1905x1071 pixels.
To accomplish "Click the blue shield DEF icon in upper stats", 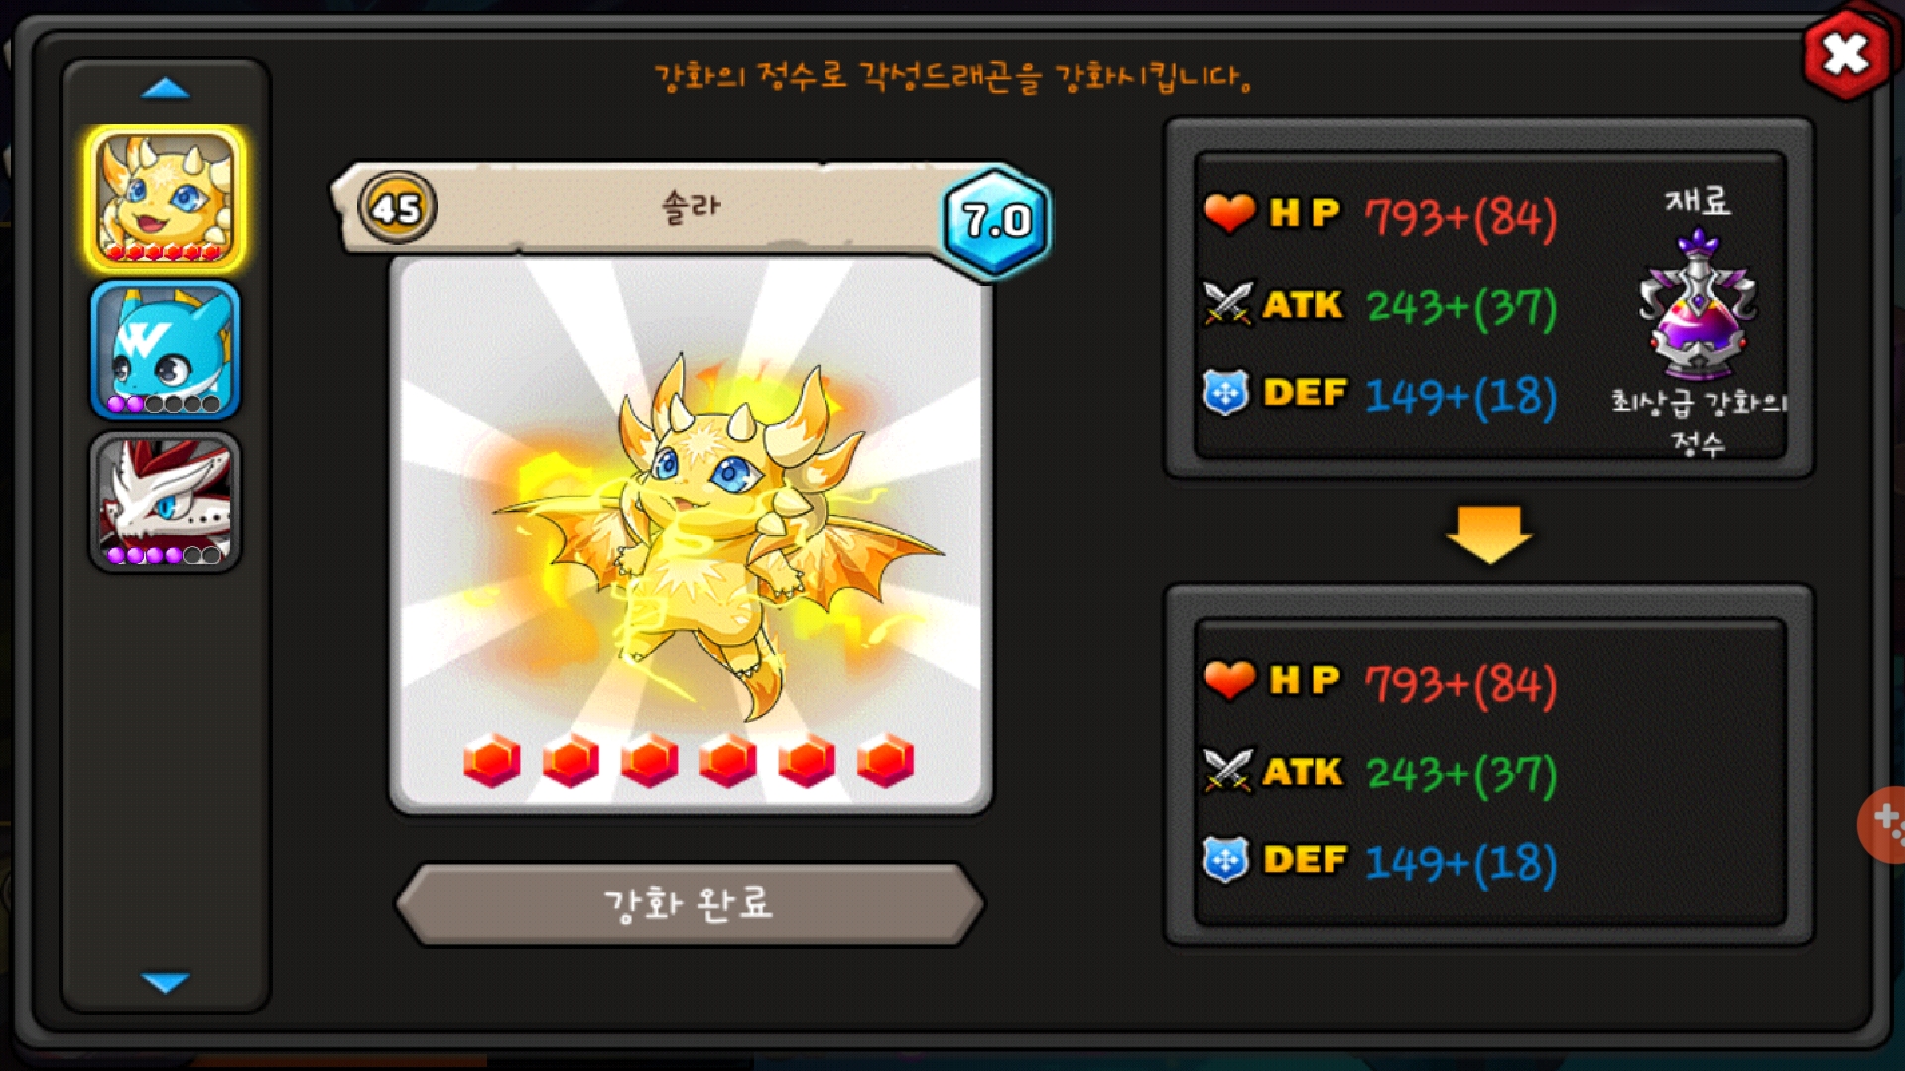I will click(x=1226, y=393).
